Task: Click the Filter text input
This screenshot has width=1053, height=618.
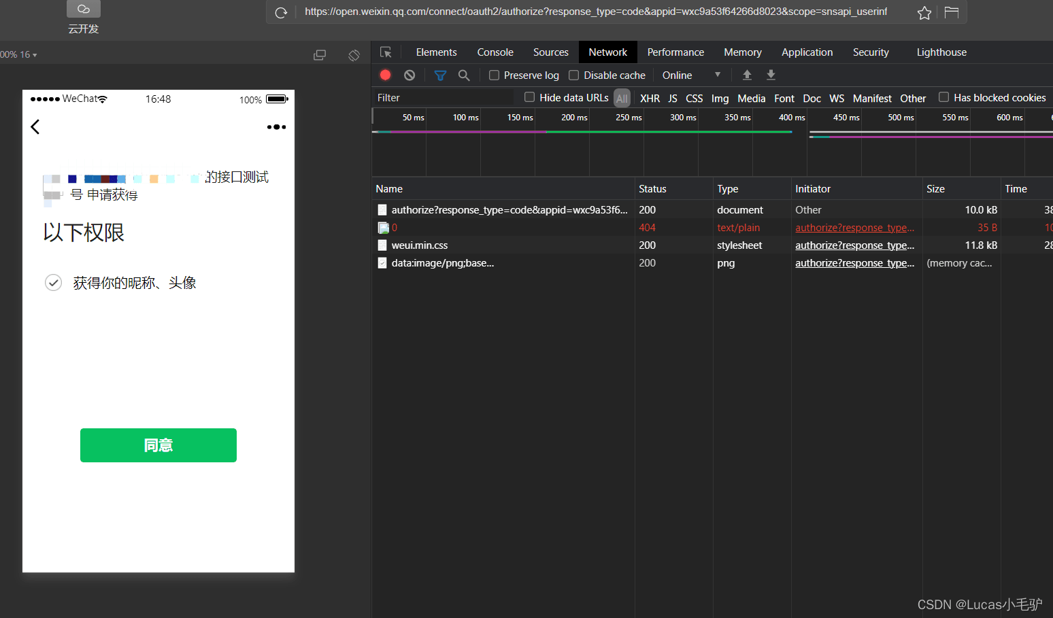Action: coord(443,98)
